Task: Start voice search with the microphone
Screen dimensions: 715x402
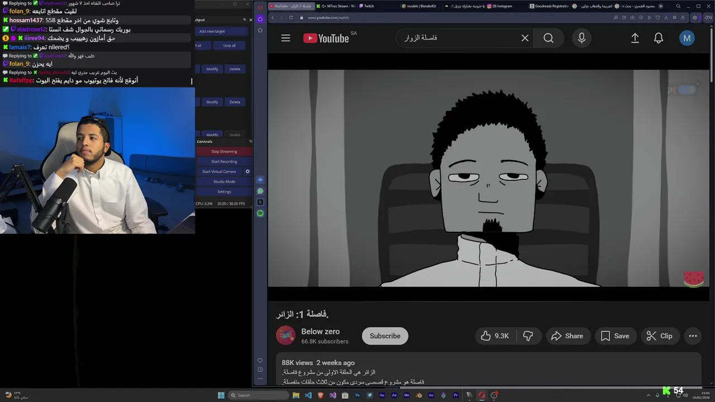Action: [x=581, y=38]
